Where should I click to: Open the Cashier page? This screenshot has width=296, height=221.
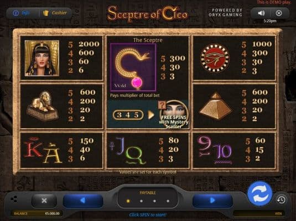(x=55, y=13)
